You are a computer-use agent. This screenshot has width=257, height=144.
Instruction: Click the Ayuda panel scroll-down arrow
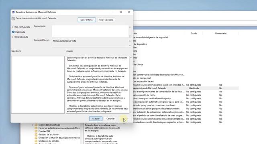131,112
